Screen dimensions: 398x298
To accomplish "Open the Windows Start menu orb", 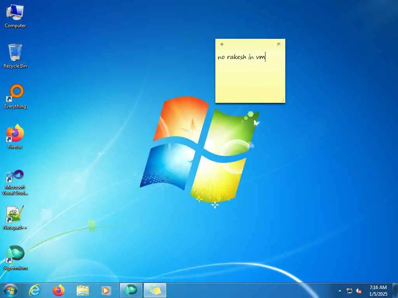I will (x=10, y=290).
